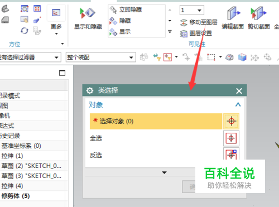Click the zoom view icon in orientation group
279x207 pixels.
[x=25, y=8]
